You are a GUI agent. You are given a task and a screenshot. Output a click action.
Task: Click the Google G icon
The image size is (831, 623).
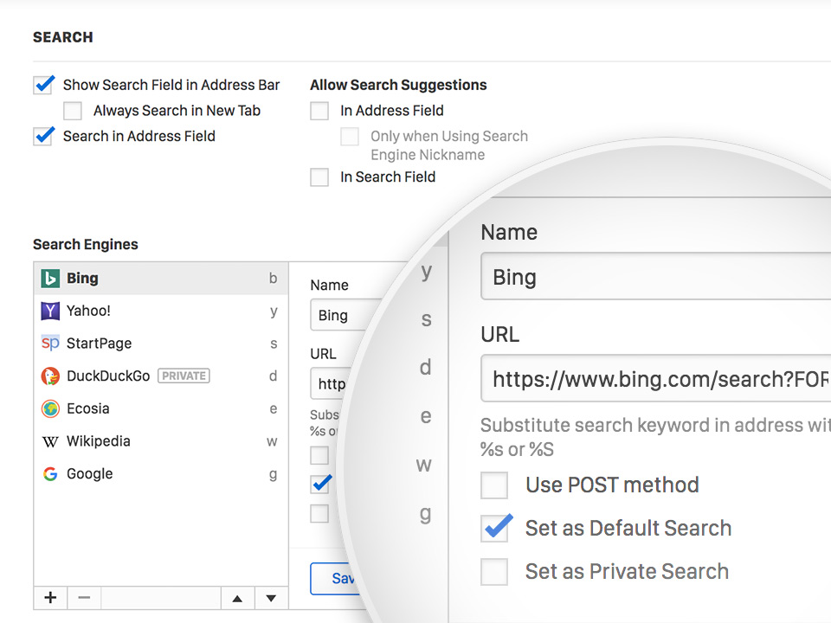point(50,474)
